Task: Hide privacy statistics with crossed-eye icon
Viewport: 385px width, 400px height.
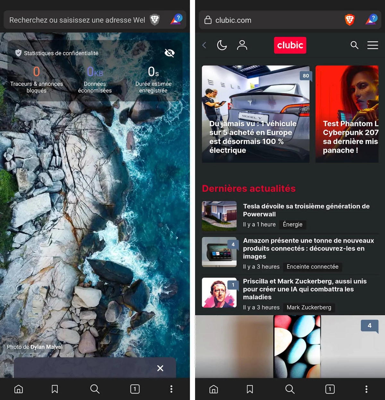Action: 169,53
